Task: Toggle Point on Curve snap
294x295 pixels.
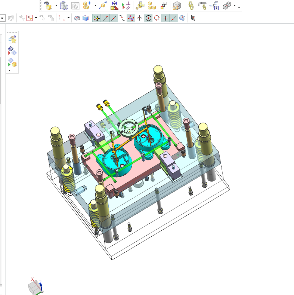Action: coord(174,18)
